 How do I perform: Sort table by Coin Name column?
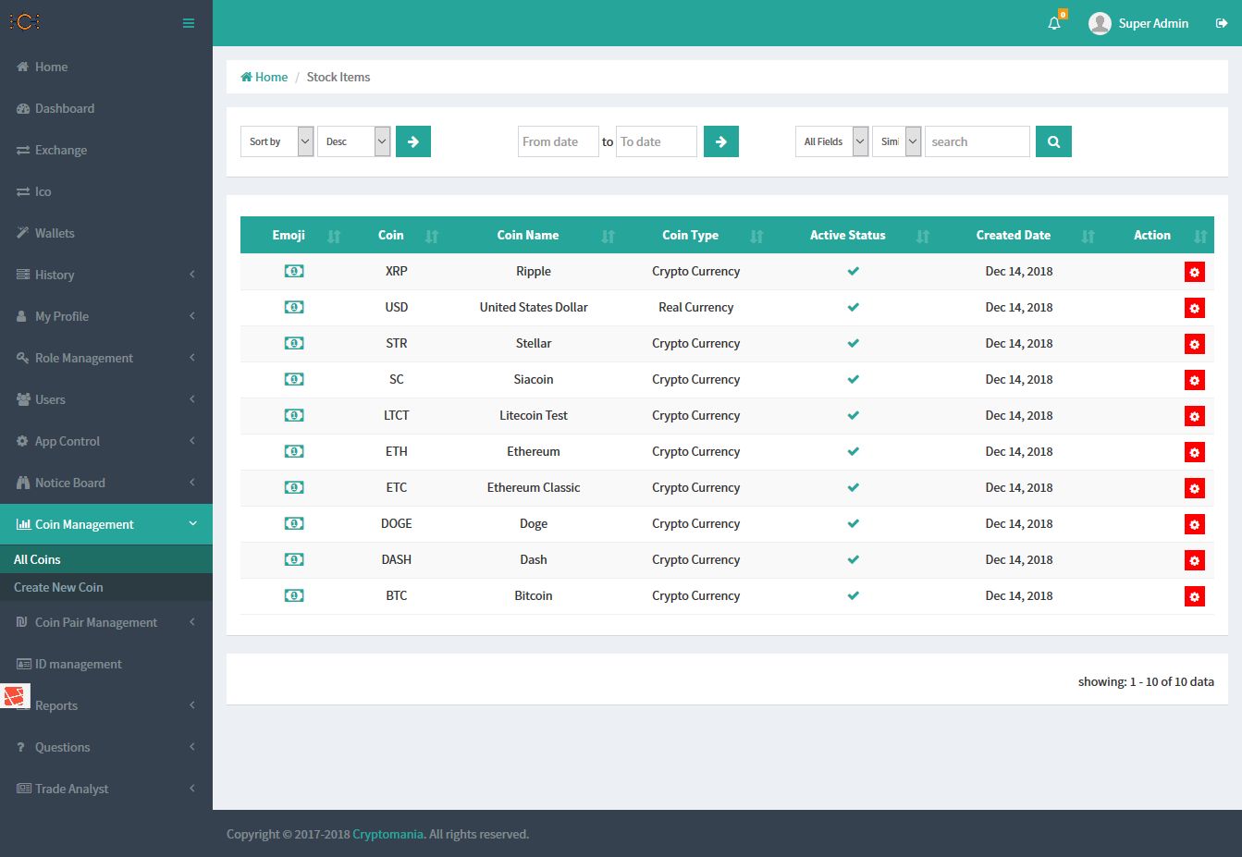528,235
